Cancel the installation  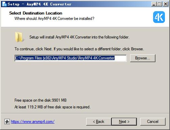click(153, 122)
